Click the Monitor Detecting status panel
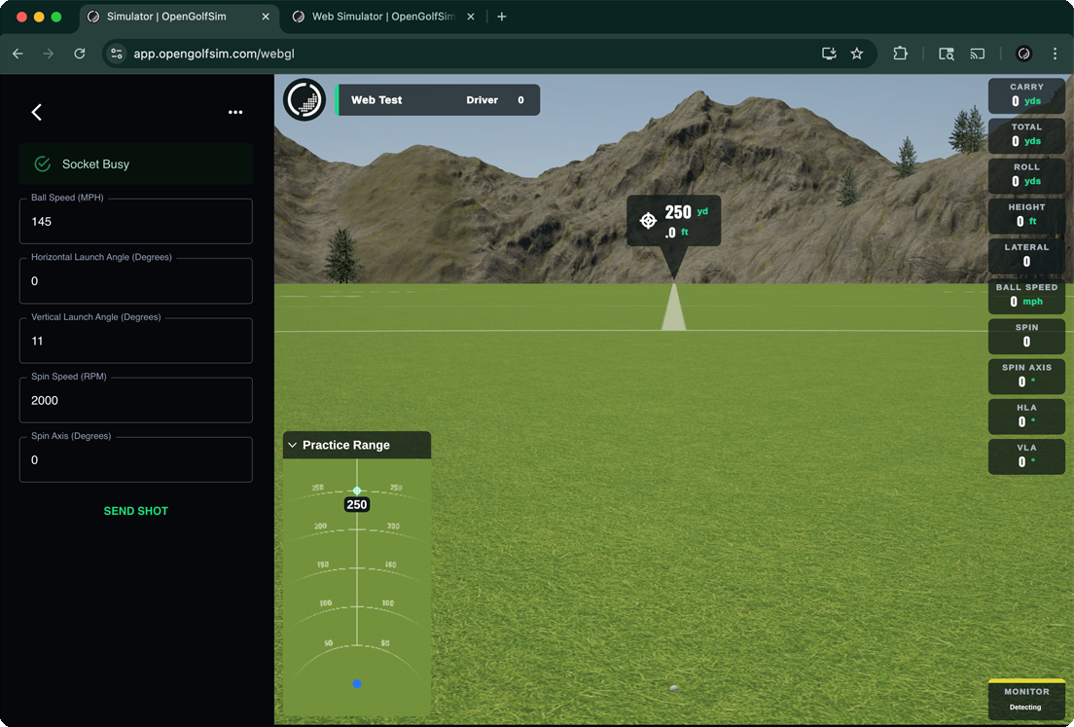The height and width of the screenshot is (727, 1074). pyautogui.click(x=1026, y=699)
